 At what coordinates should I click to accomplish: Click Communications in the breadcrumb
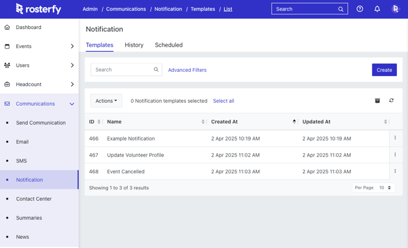pyautogui.click(x=126, y=9)
